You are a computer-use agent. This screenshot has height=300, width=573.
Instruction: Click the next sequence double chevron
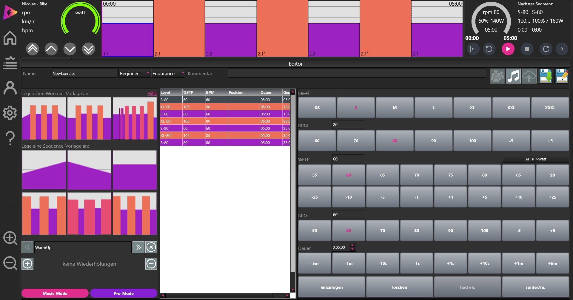coord(138,247)
